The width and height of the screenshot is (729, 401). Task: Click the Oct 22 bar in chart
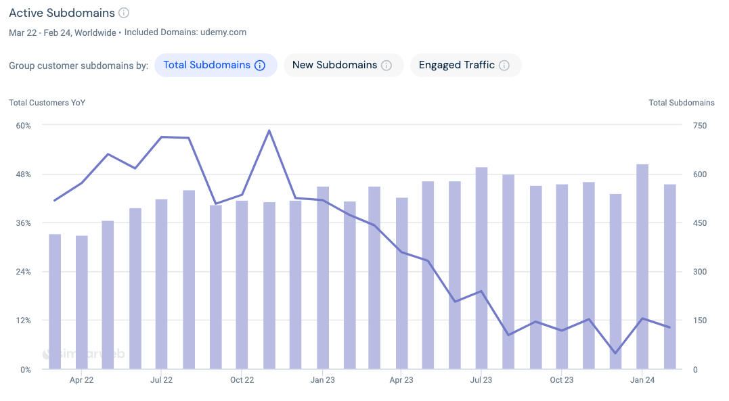click(x=242, y=285)
